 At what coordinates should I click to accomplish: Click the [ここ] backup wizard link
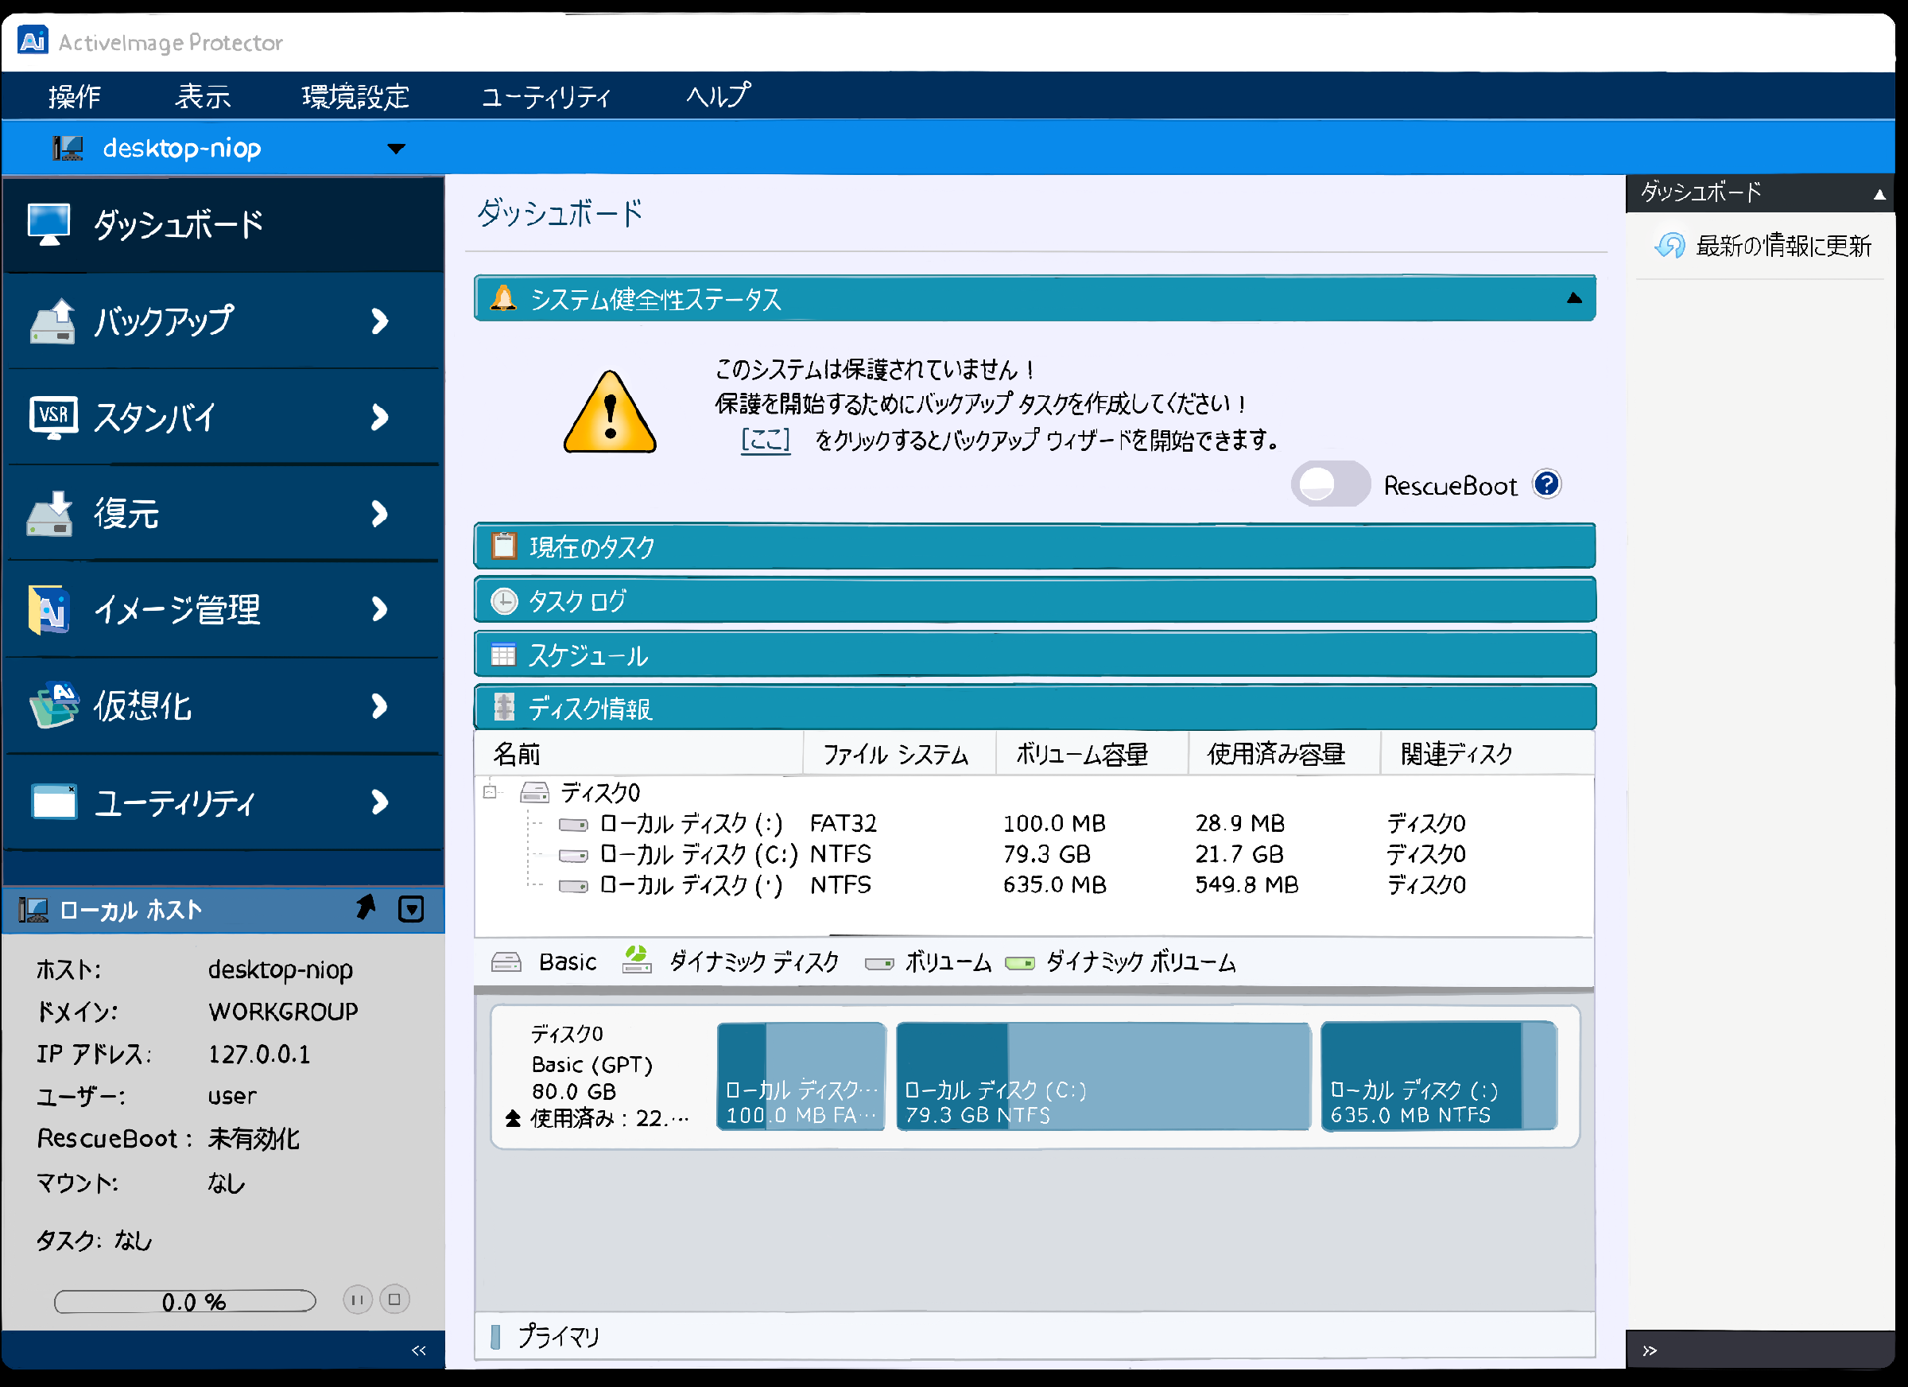(x=765, y=439)
